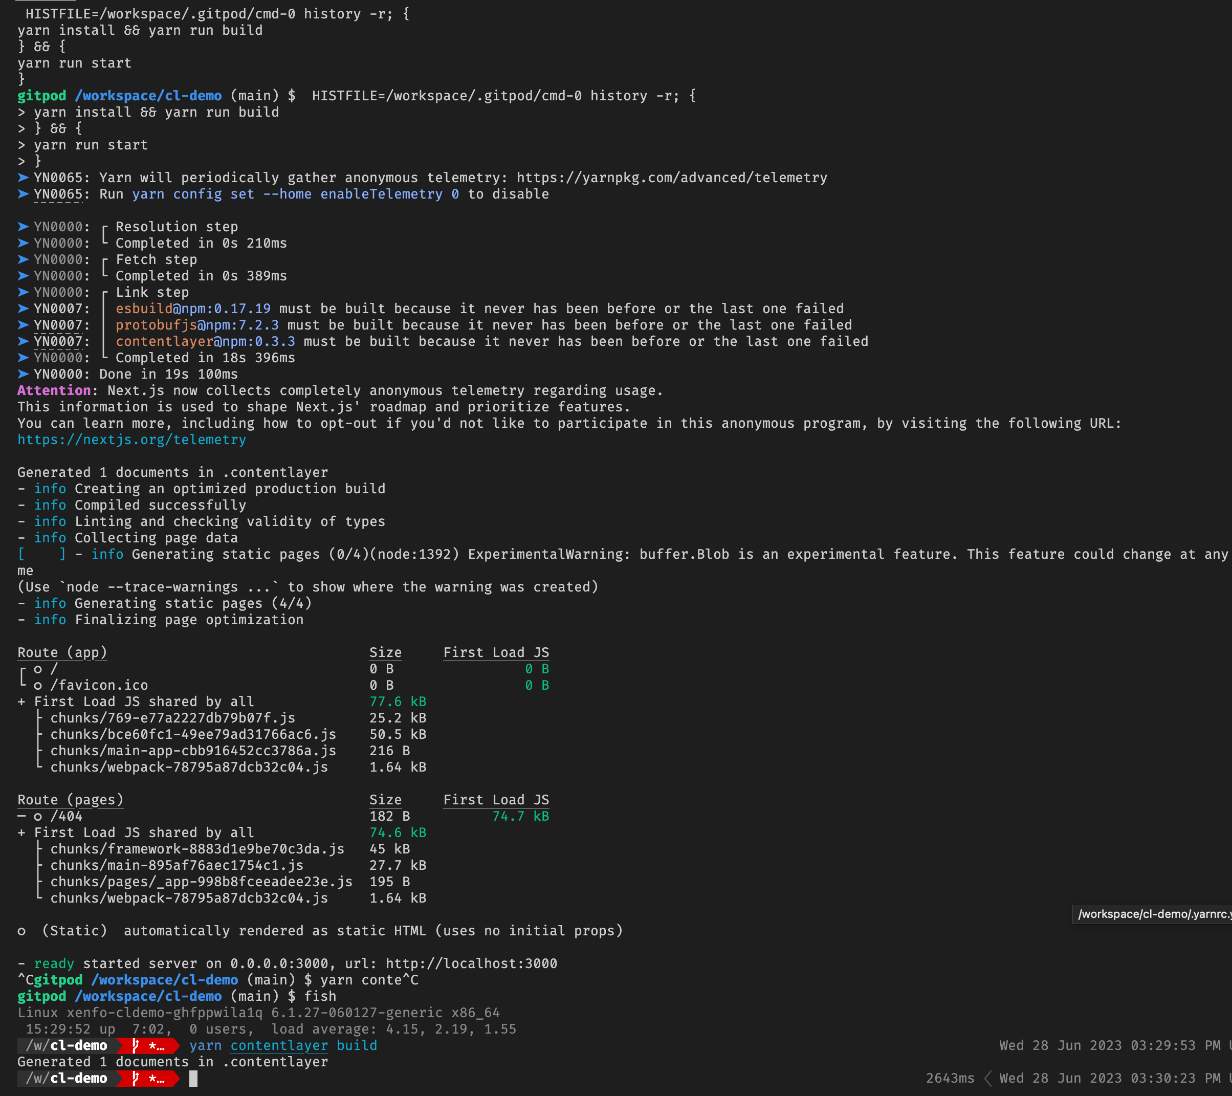This screenshot has height=1096, width=1232.
Task: Click the esbuild@npm:0.17.19 package name
Action: (x=193, y=308)
